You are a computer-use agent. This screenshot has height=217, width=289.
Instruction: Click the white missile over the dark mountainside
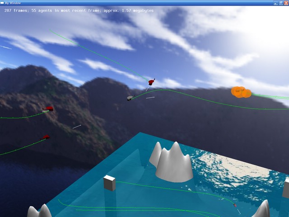77,127
